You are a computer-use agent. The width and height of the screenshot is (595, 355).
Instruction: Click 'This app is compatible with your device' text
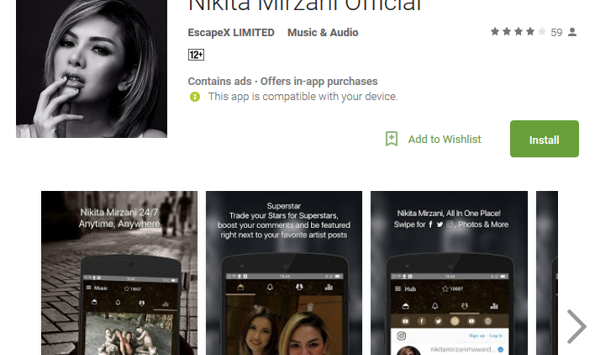(303, 97)
